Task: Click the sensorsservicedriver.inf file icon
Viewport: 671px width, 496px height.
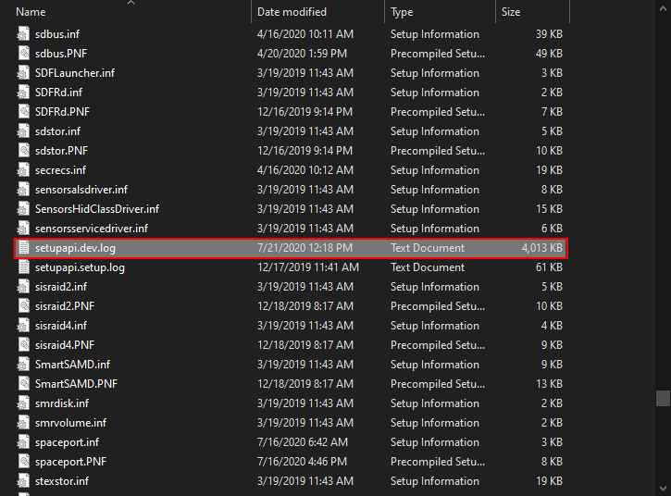Action: click(23, 228)
